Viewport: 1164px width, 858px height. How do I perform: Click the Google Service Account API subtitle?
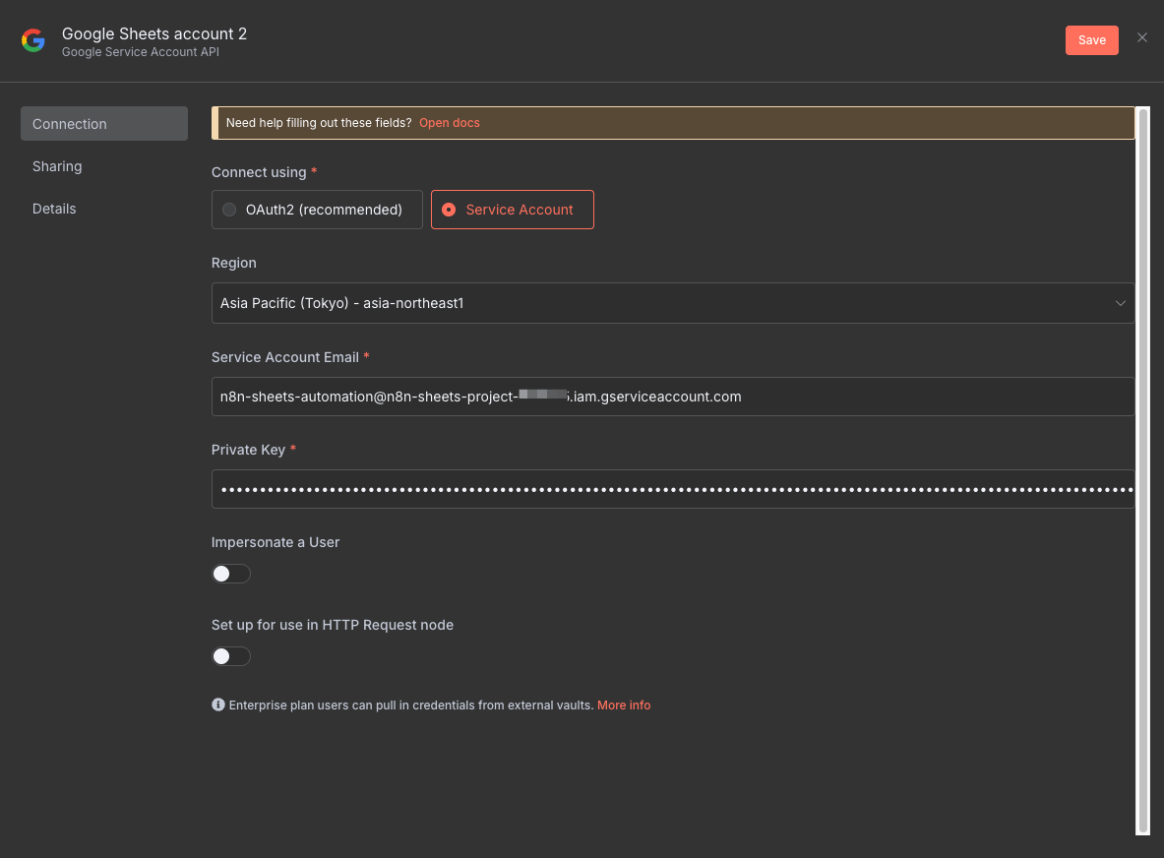coord(141,52)
